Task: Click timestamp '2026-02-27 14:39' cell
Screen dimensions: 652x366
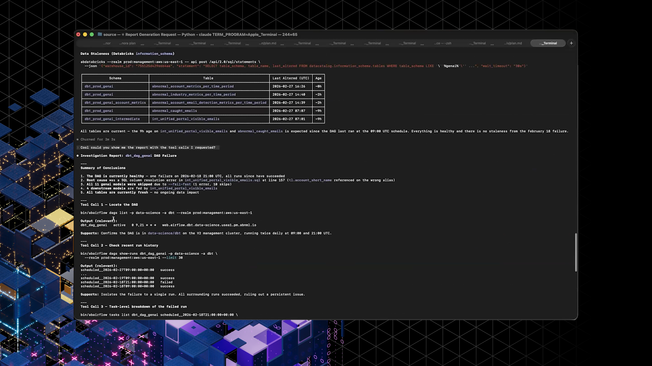Action: click(289, 103)
